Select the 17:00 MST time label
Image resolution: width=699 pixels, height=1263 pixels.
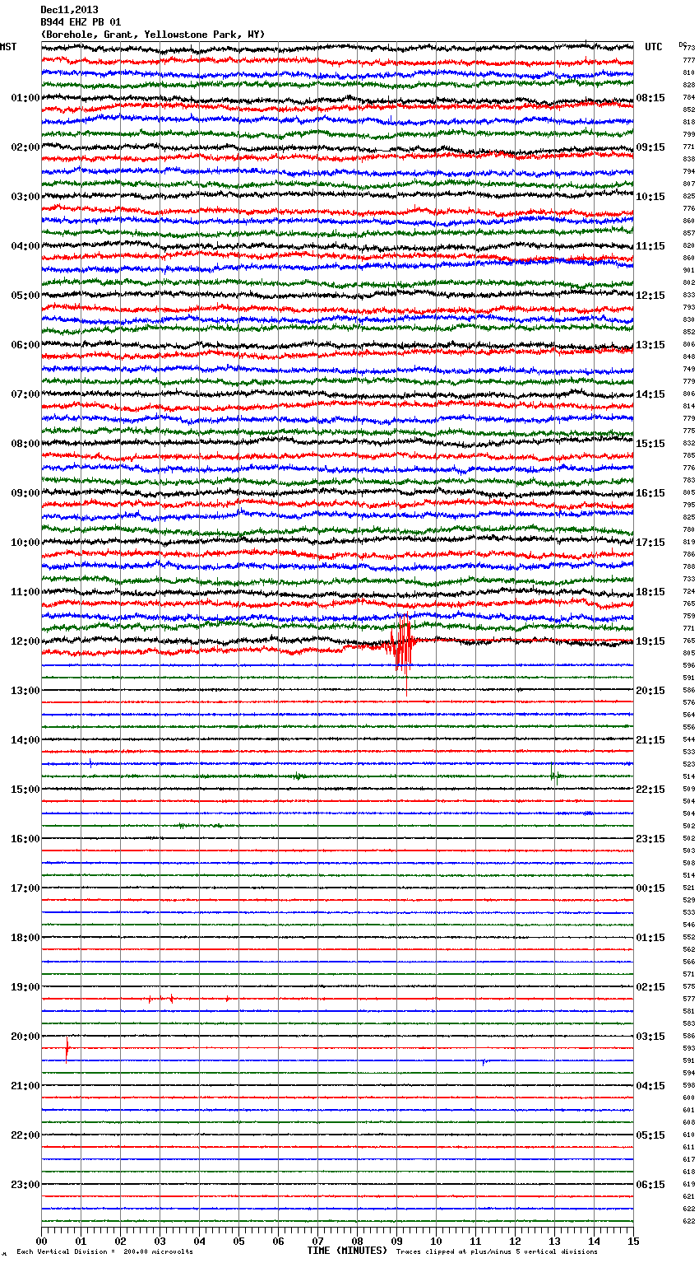[25, 888]
